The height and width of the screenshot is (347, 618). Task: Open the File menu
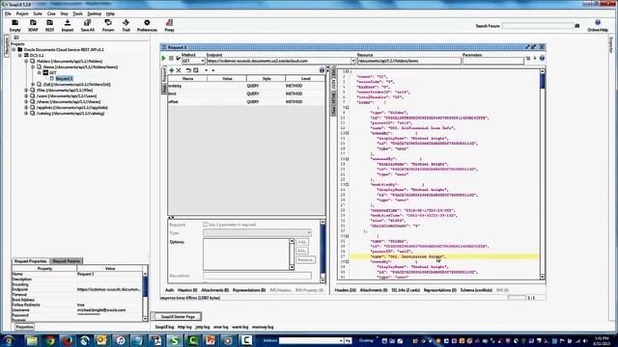coord(8,13)
